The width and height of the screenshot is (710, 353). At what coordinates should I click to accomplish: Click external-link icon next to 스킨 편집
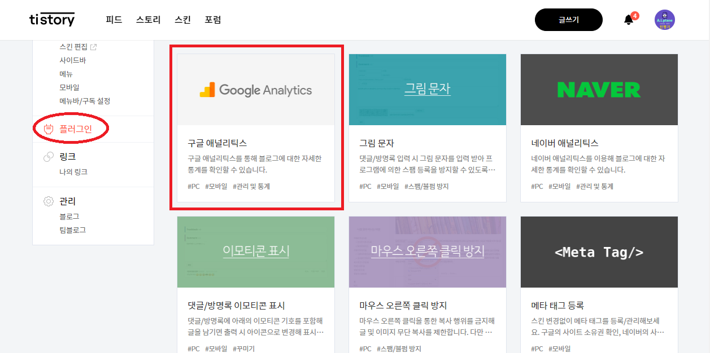pos(94,47)
